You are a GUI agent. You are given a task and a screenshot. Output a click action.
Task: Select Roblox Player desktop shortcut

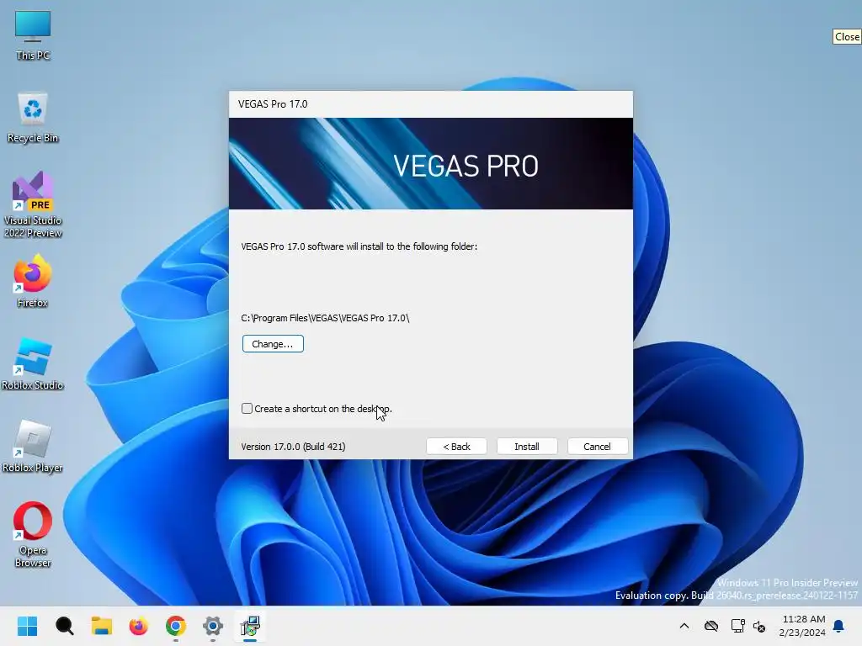coord(33,447)
